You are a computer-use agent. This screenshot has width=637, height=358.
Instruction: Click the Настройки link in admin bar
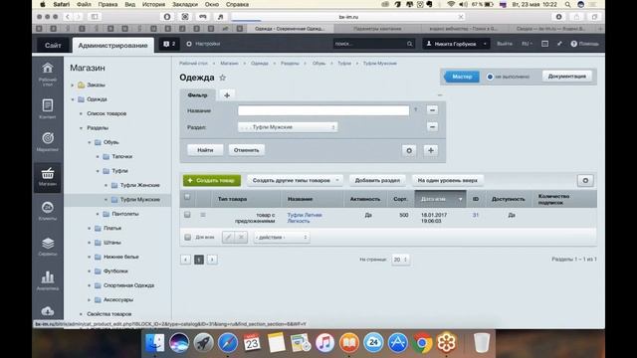tap(203, 44)
